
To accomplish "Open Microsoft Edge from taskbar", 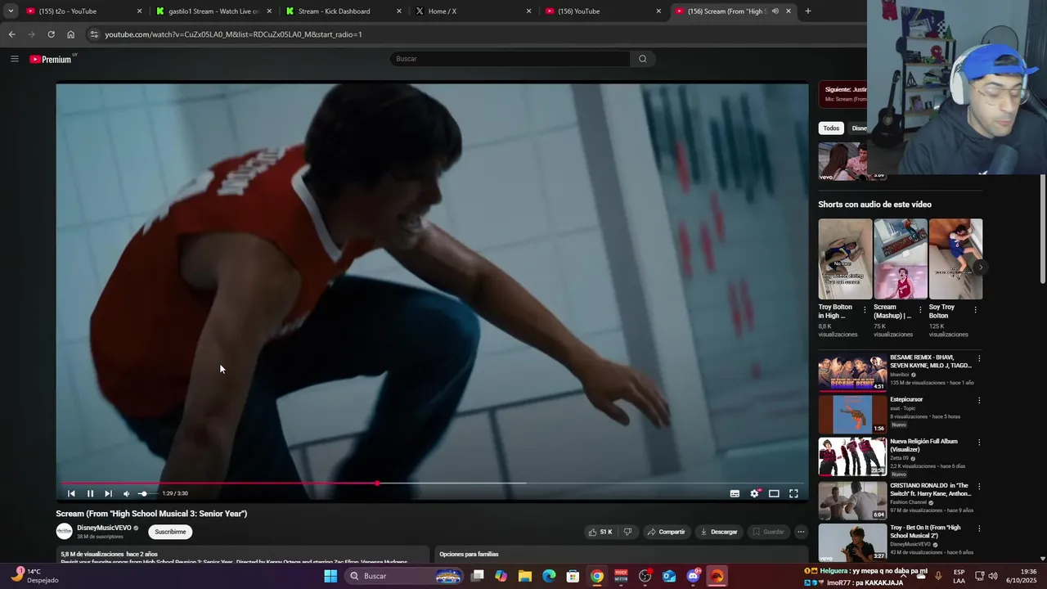I will 549,576.
